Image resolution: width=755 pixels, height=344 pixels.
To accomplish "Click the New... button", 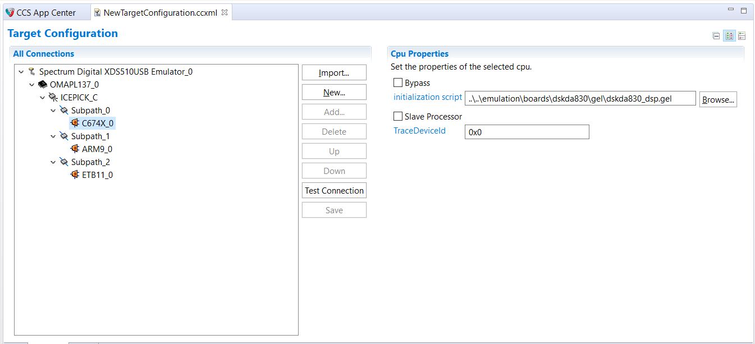I will 334,92.
